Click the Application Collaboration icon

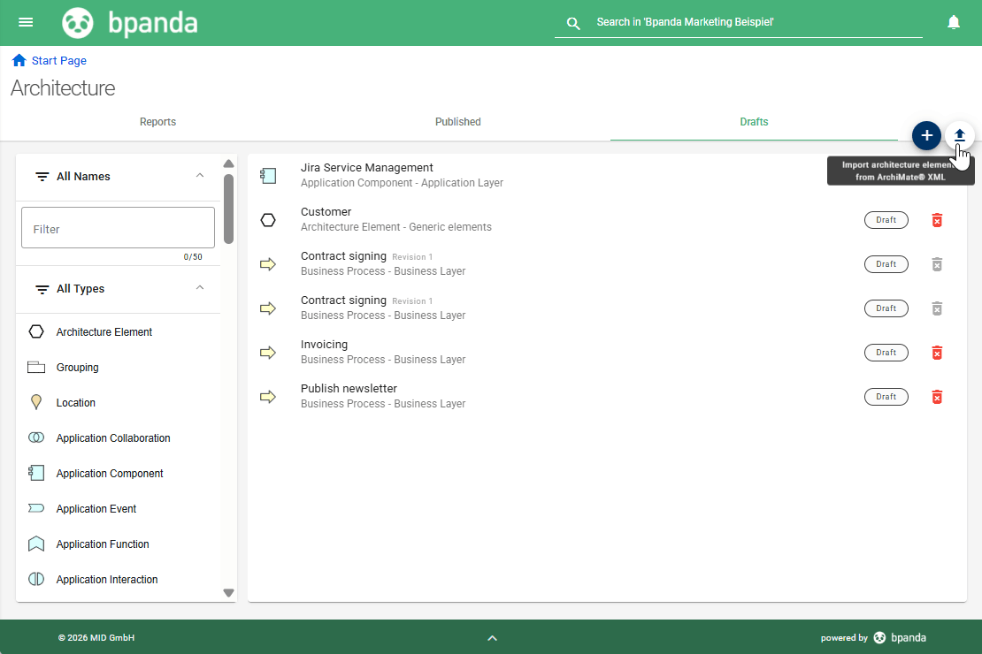(x=36, y=438)
